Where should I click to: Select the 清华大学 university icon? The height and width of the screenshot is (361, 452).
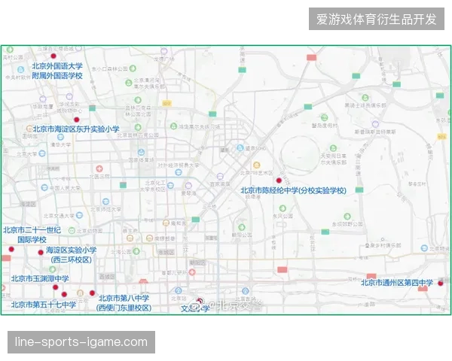[60, 137]
